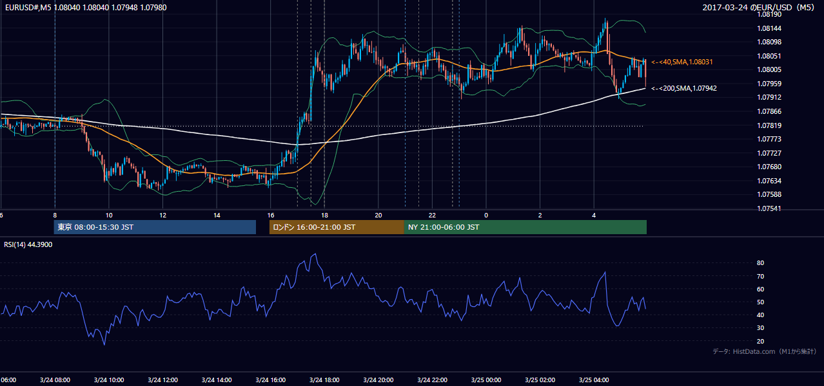This screenshot has height=386, width=824.
Task: Click the '2017-03-24 のEUR/USD (M5)' heading
Action: 760,7
